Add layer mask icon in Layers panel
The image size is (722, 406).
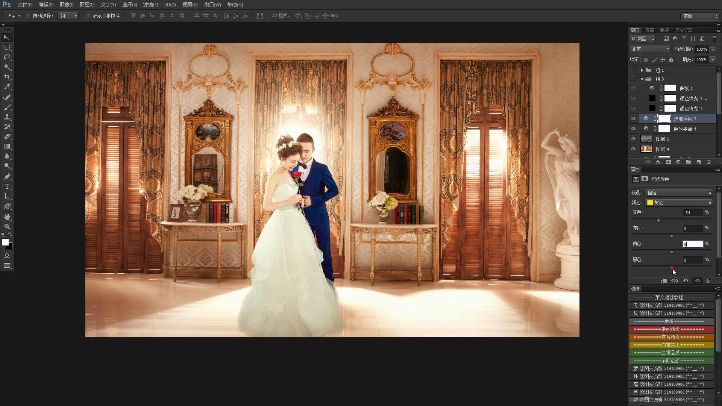[x=668, y=162]
